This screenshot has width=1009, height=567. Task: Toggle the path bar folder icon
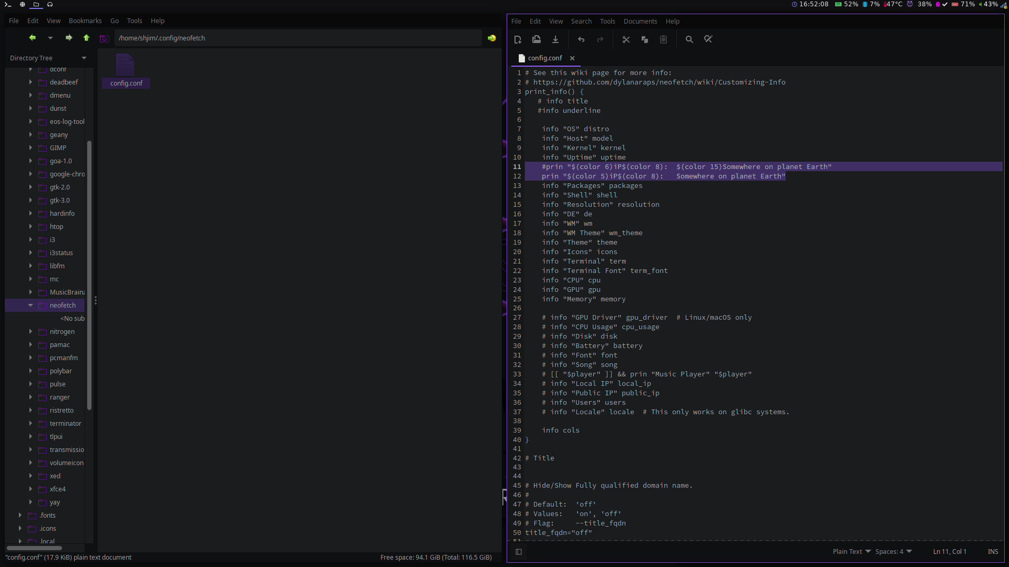[104, 38]
